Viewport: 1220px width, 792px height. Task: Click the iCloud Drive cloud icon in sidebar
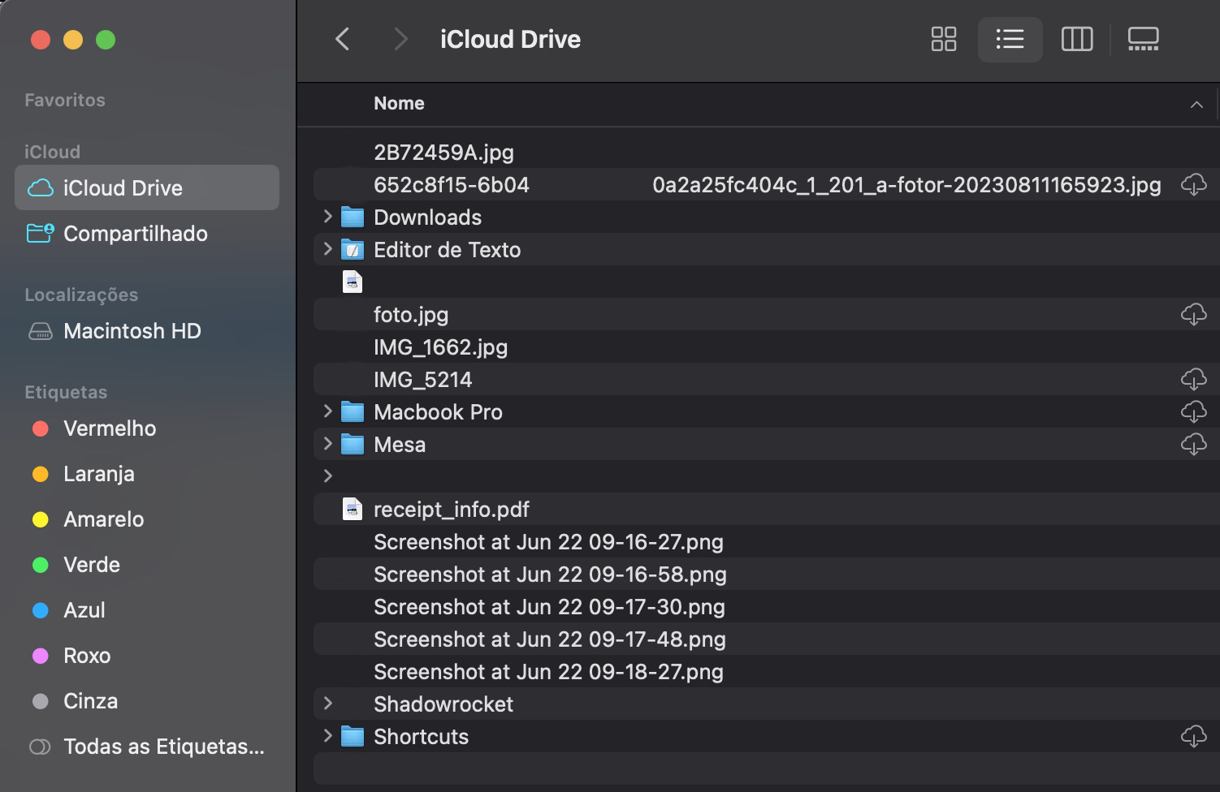(41, 188)
